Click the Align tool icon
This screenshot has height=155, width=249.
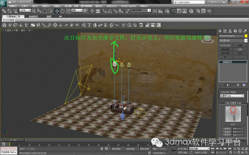click(161, 11)
